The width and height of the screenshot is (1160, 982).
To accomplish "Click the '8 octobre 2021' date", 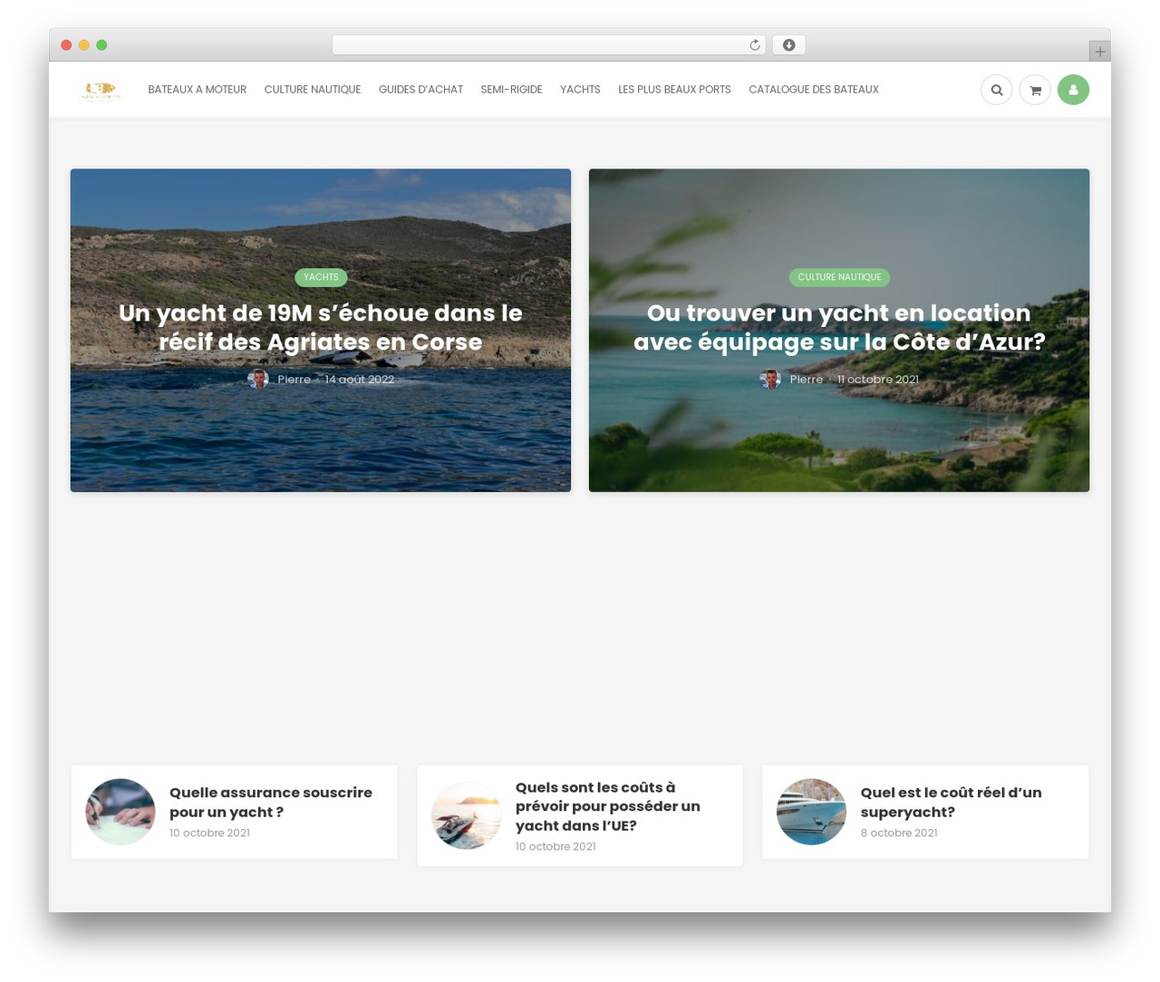I will (899, 833).
